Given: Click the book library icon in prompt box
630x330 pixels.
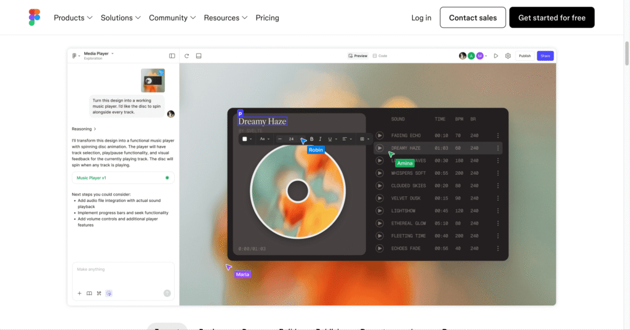Looking at the screenshot, I should pos(89,294).
